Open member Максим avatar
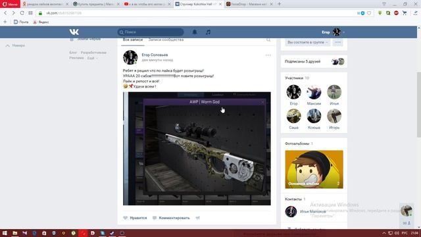 (314, 92)
